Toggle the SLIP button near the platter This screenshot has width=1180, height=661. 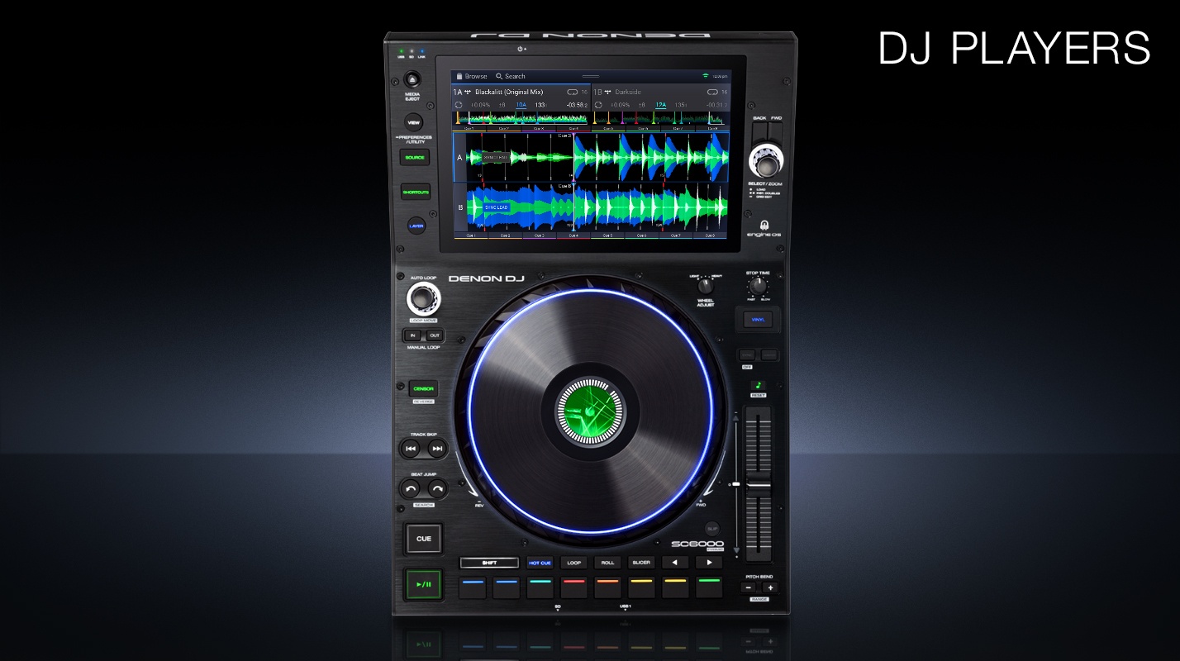tap(711, 527)
